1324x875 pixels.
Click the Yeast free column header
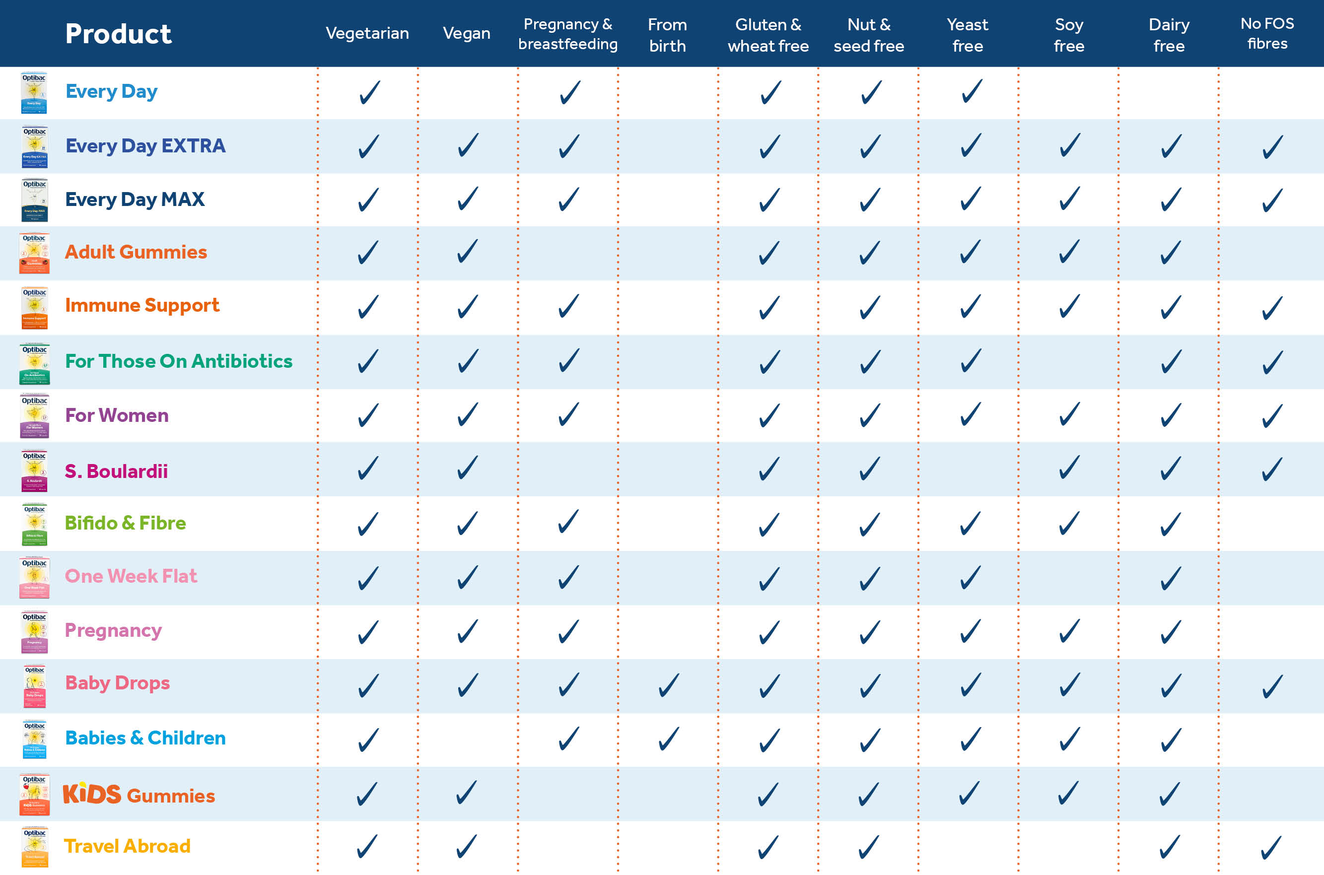tap(968, 35)
